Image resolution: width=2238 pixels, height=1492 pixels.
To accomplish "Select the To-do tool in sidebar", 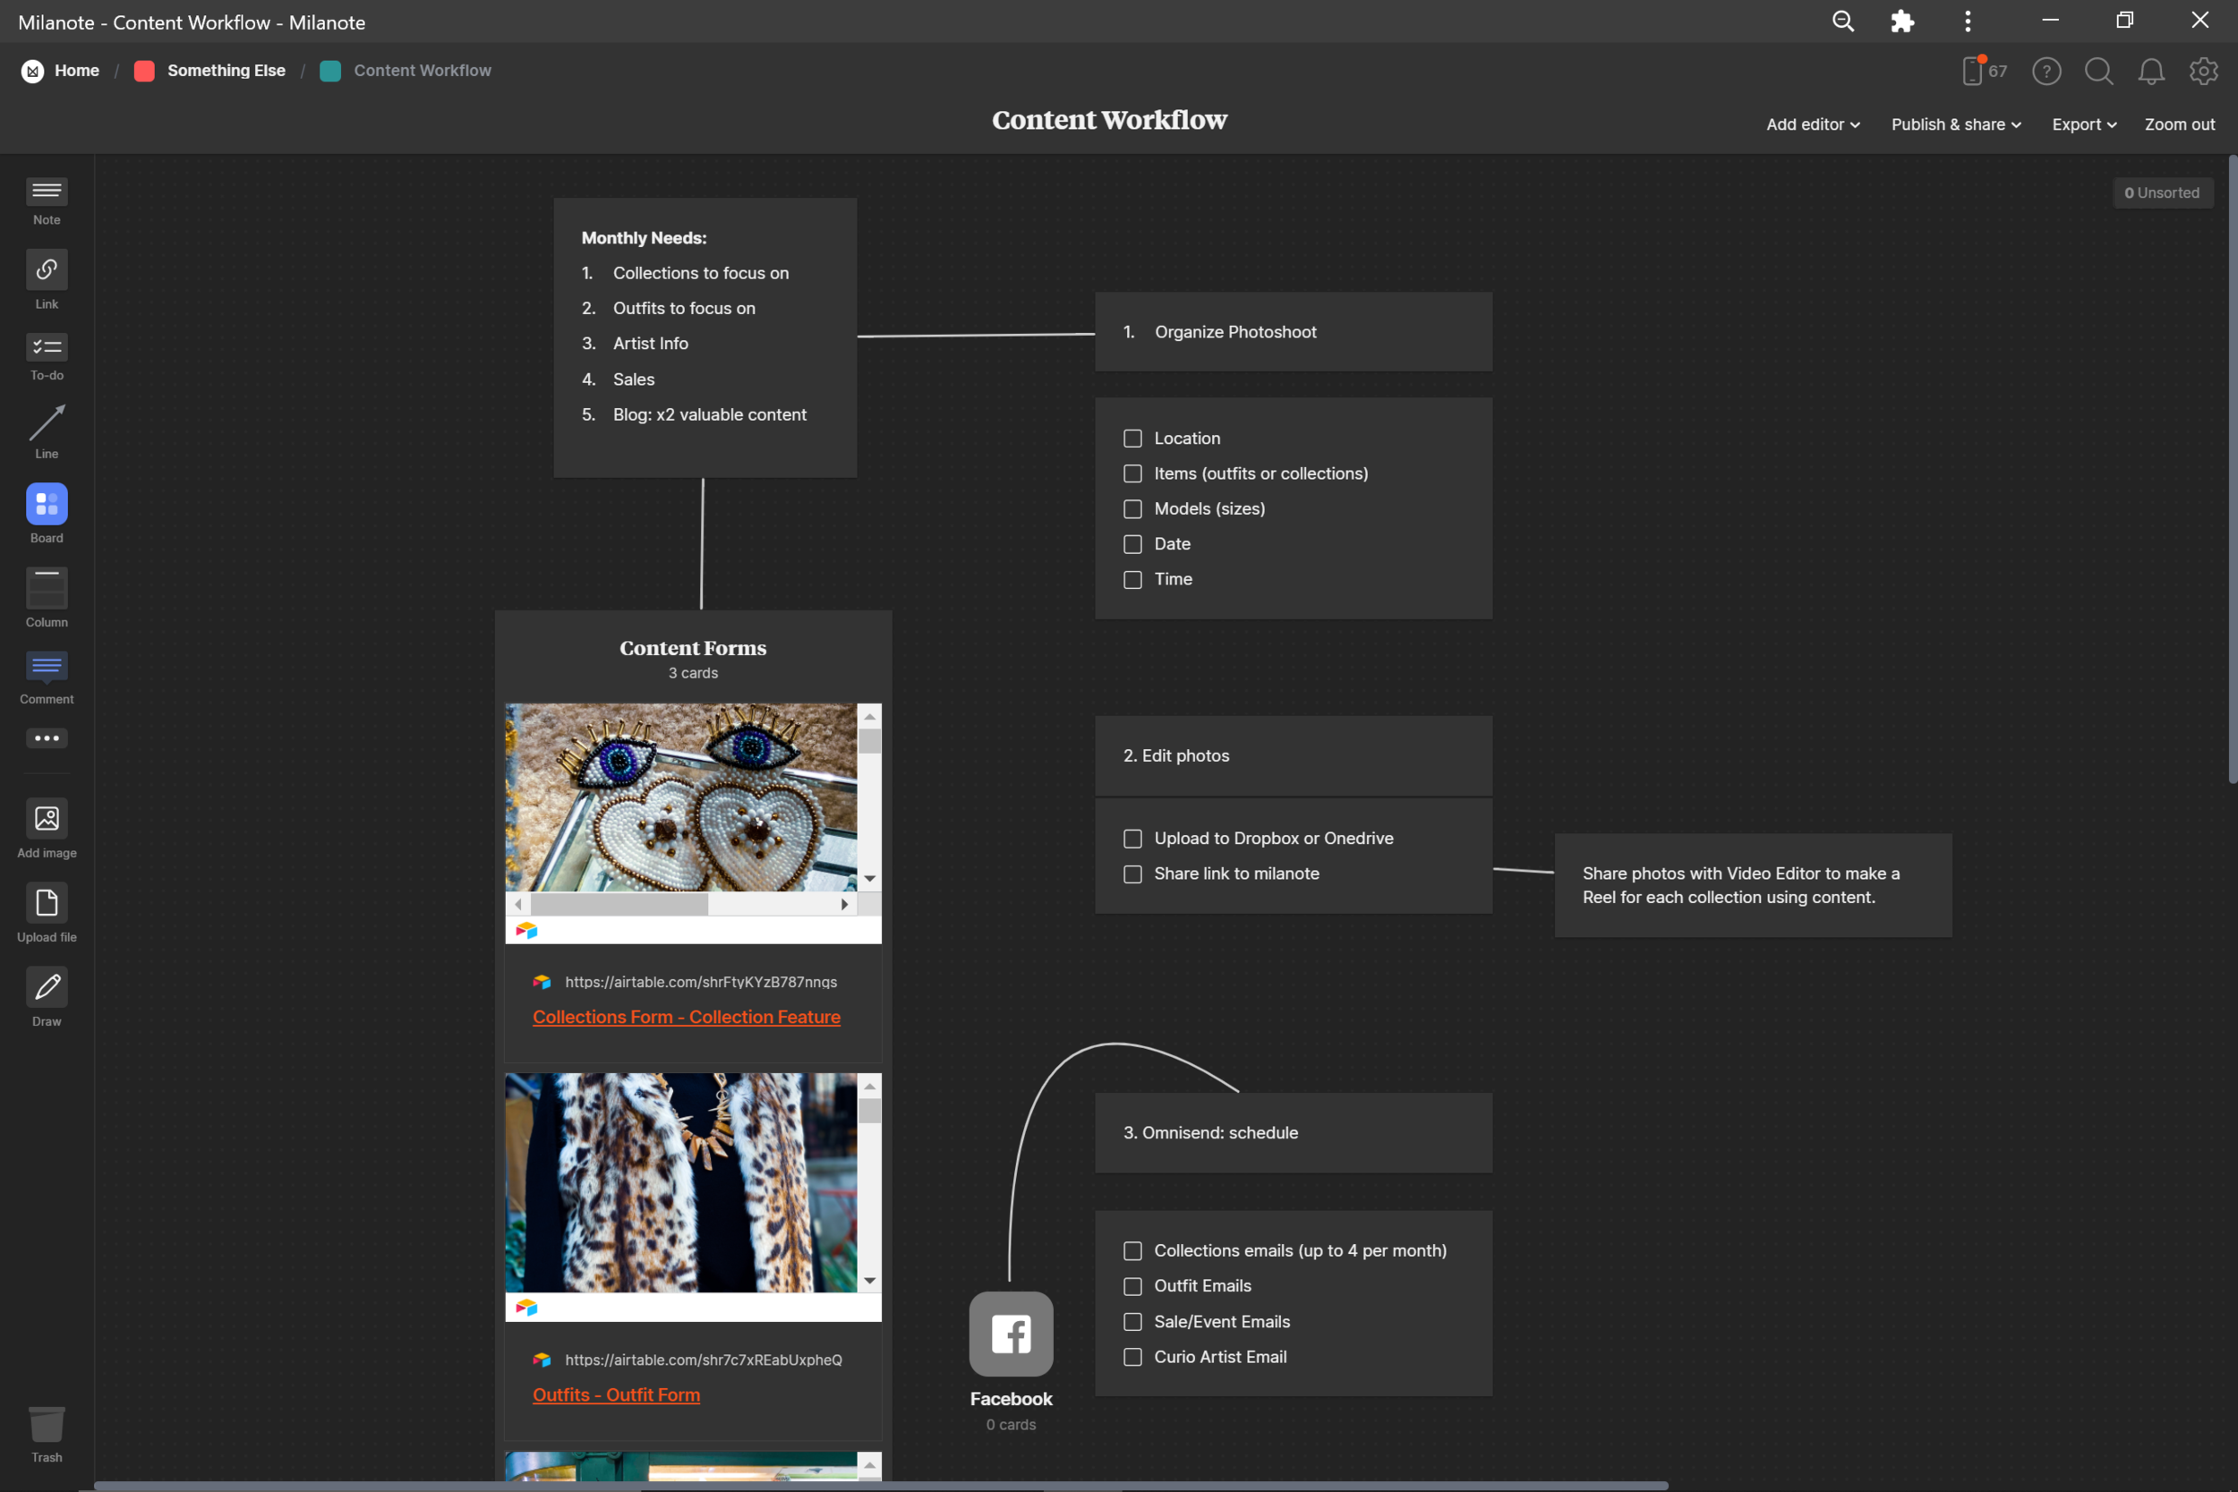I will [47, 357].
